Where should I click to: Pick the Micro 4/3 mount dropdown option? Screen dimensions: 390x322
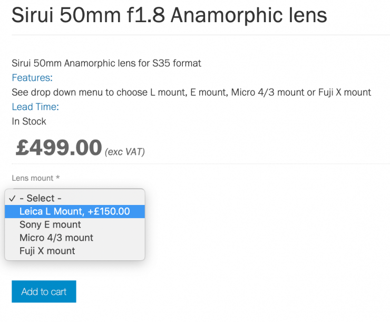(x=56, y=238)
